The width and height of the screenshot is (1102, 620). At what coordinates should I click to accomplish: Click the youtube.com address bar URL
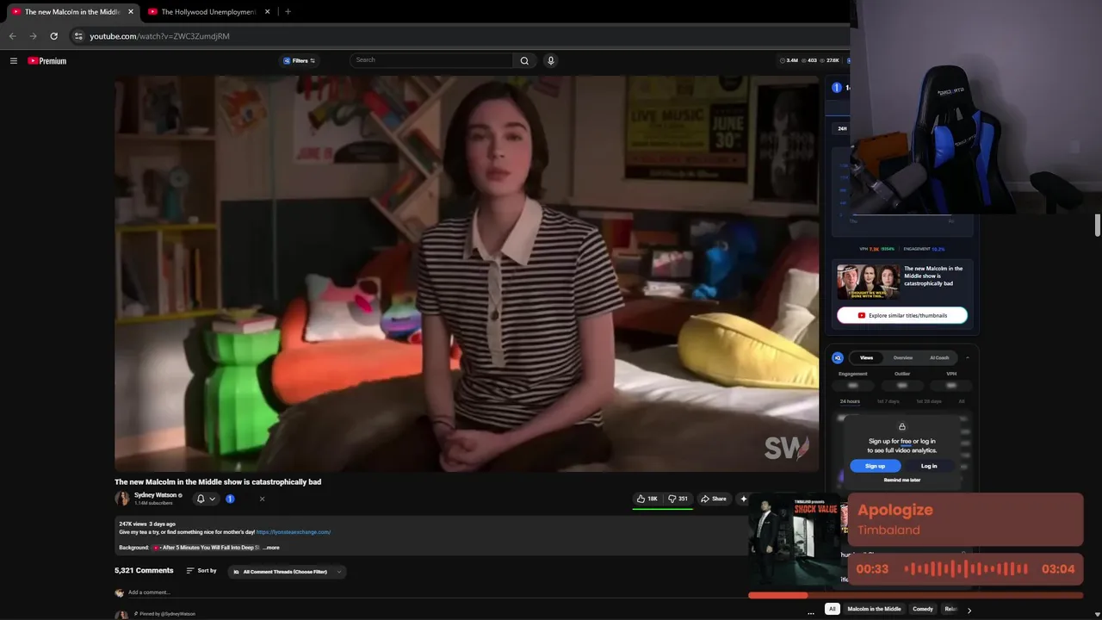[x=159, y=36]
